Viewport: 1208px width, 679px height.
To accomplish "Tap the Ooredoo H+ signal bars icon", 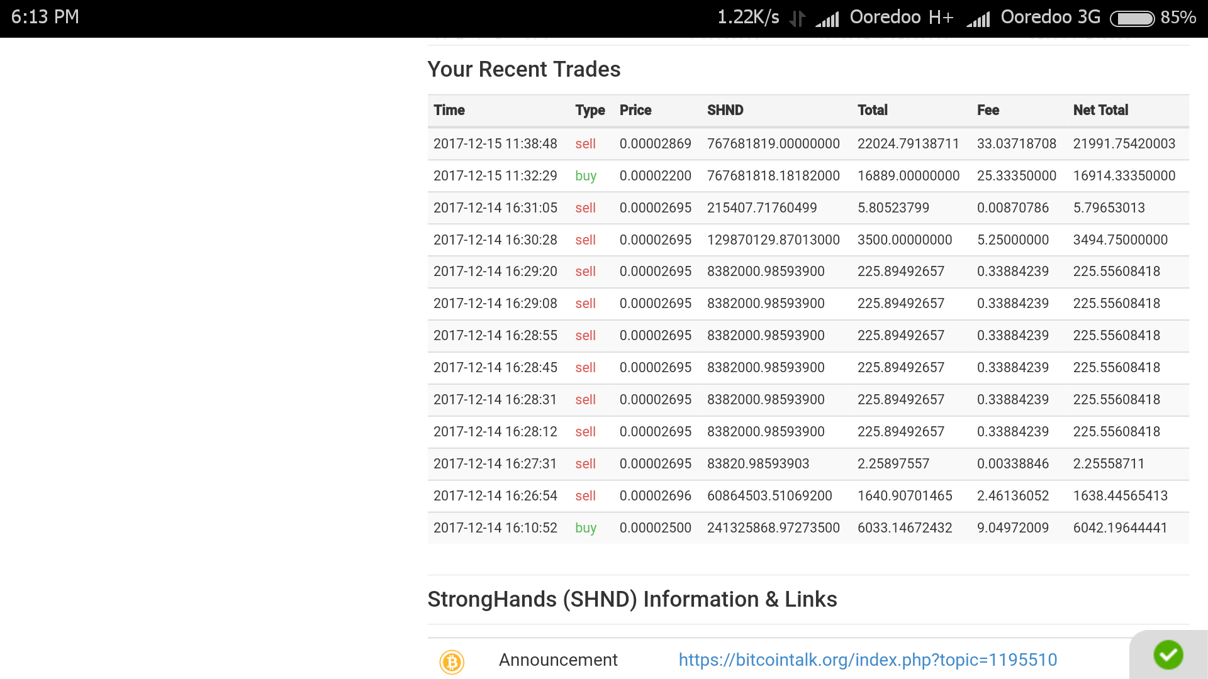I will [x=827, y=19].
